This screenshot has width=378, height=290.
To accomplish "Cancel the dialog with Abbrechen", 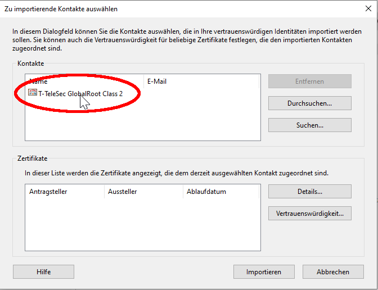I will (333, 272).
